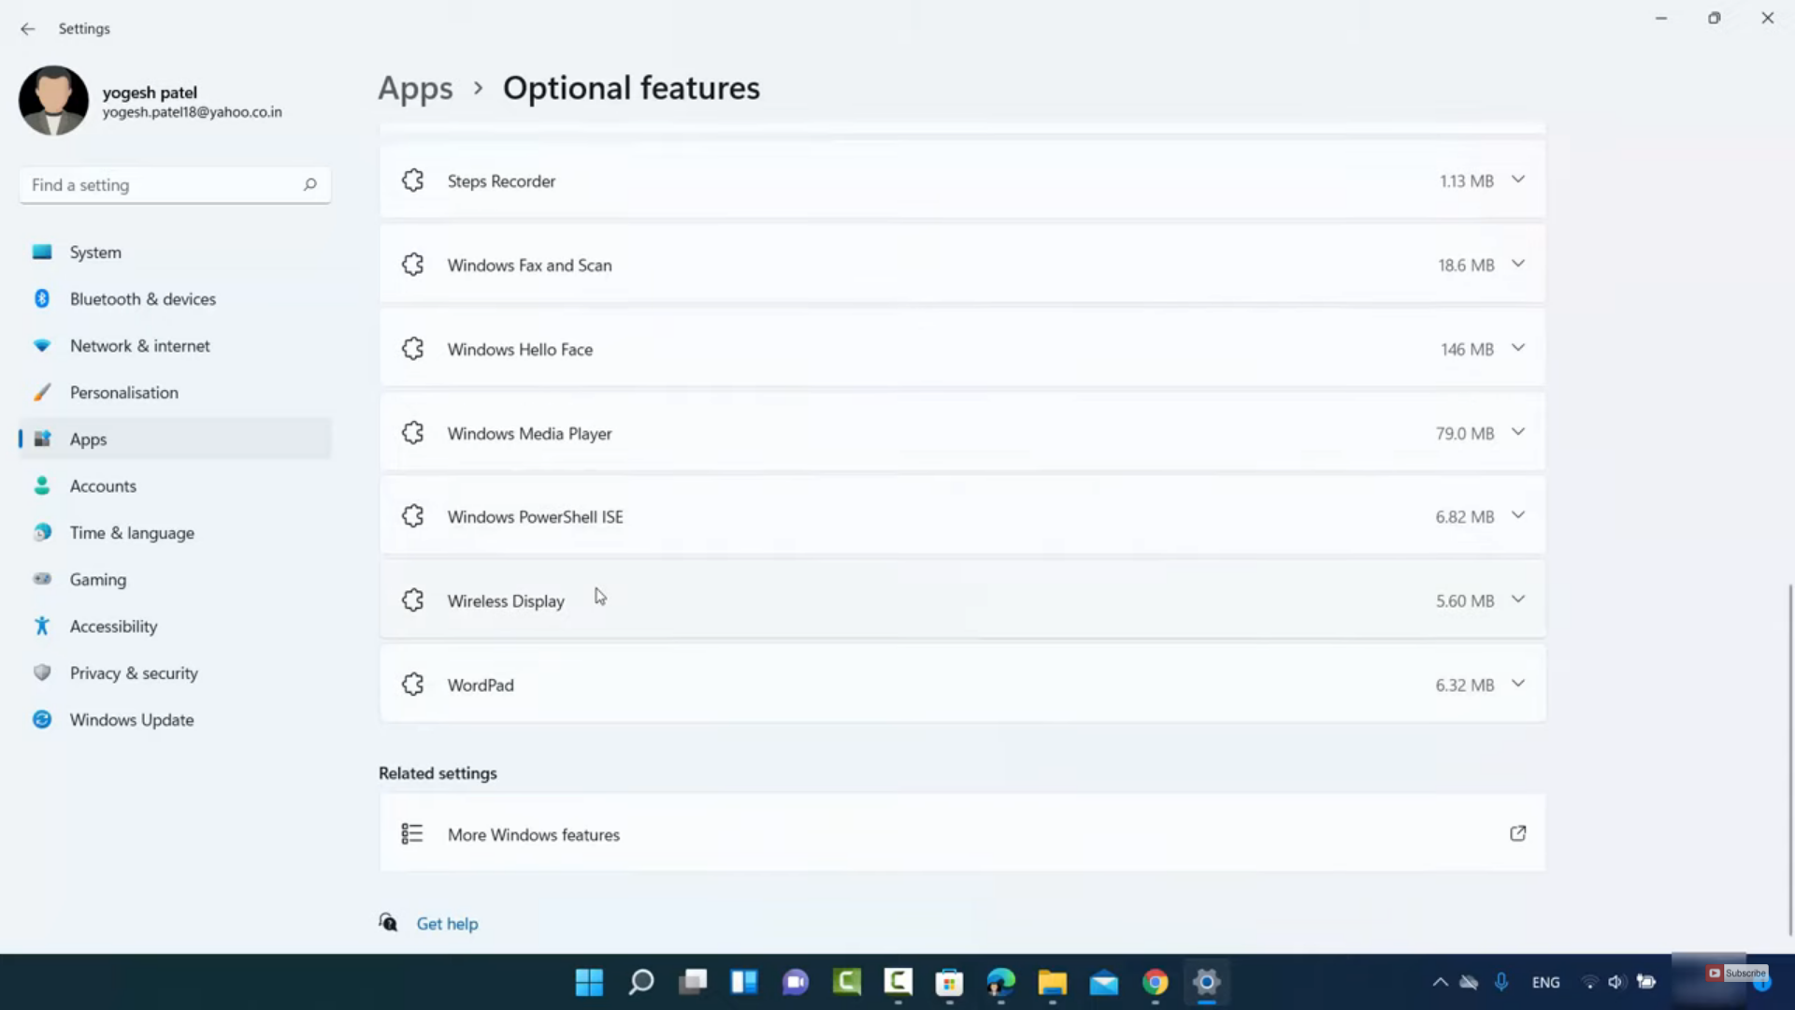The width and height of the screenshot is (1795, 1010).
Task: Expand the WordPad entry
Action: 1518,684
